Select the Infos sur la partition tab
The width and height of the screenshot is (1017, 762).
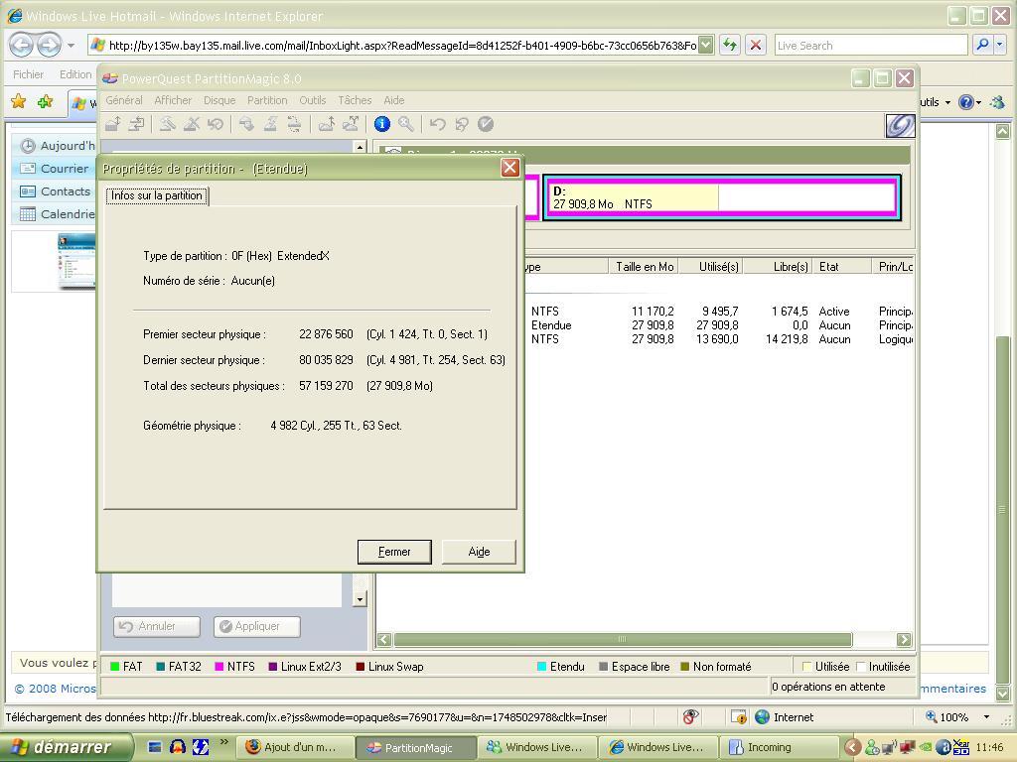[x=156, y=195]
